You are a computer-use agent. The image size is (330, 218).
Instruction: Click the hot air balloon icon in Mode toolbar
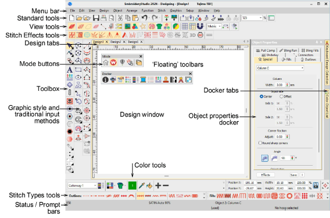[122, 63]
